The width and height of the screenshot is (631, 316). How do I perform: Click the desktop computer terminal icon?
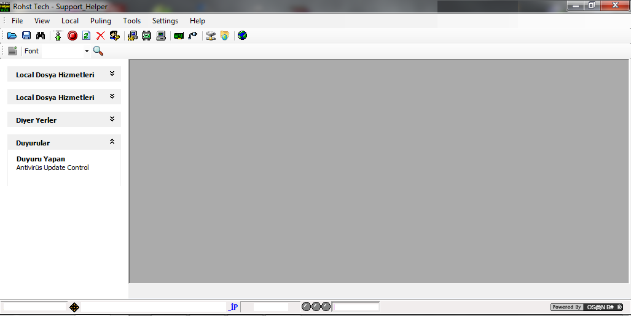161,36
